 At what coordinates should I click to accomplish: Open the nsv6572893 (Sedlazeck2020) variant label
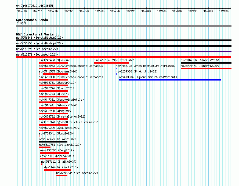coord(37,49)
